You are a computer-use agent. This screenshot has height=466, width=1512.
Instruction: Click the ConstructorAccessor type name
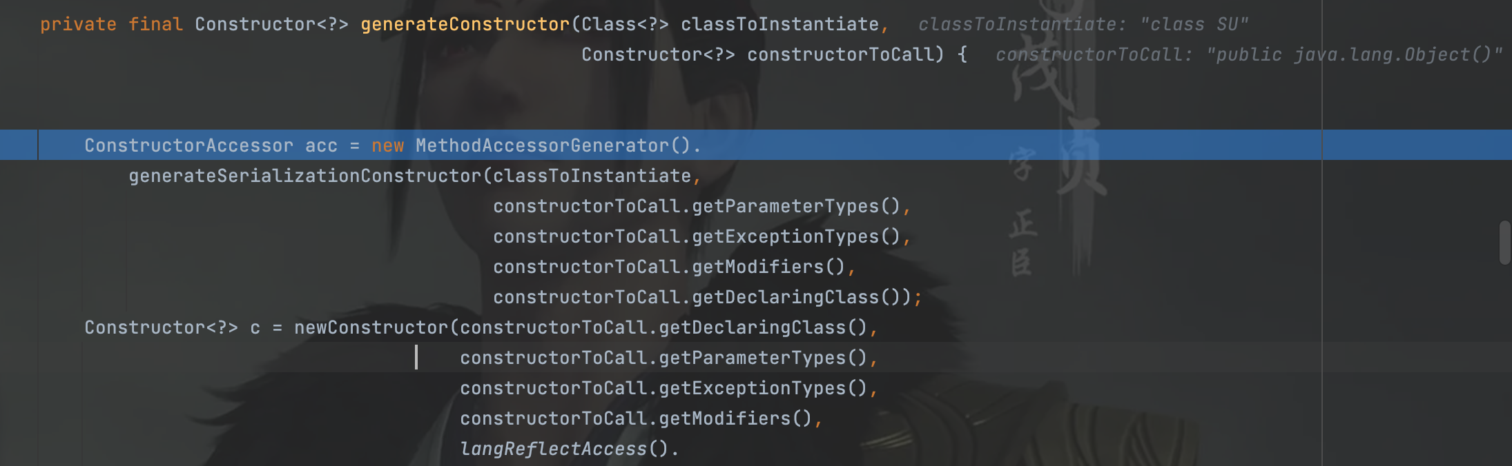coord(189,145)
